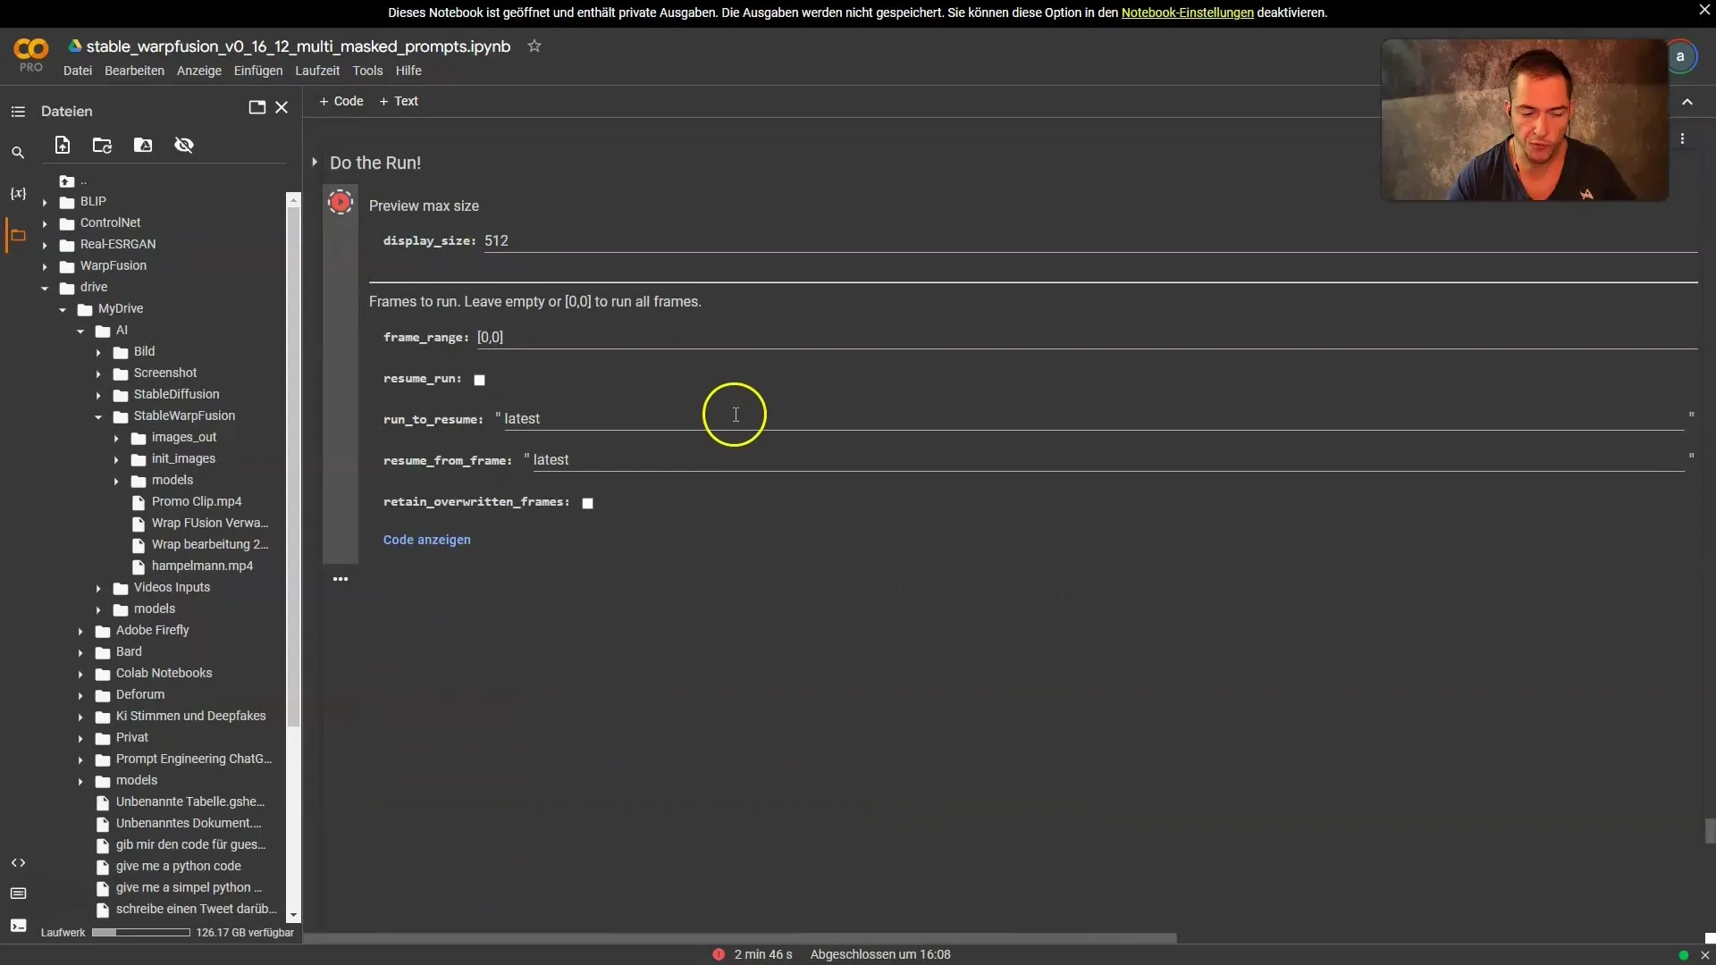Toggle the retain_overwritten_frames checkbox
Image resolution: width=1716 pixels, height=965 pixels.
pos(587,502)
